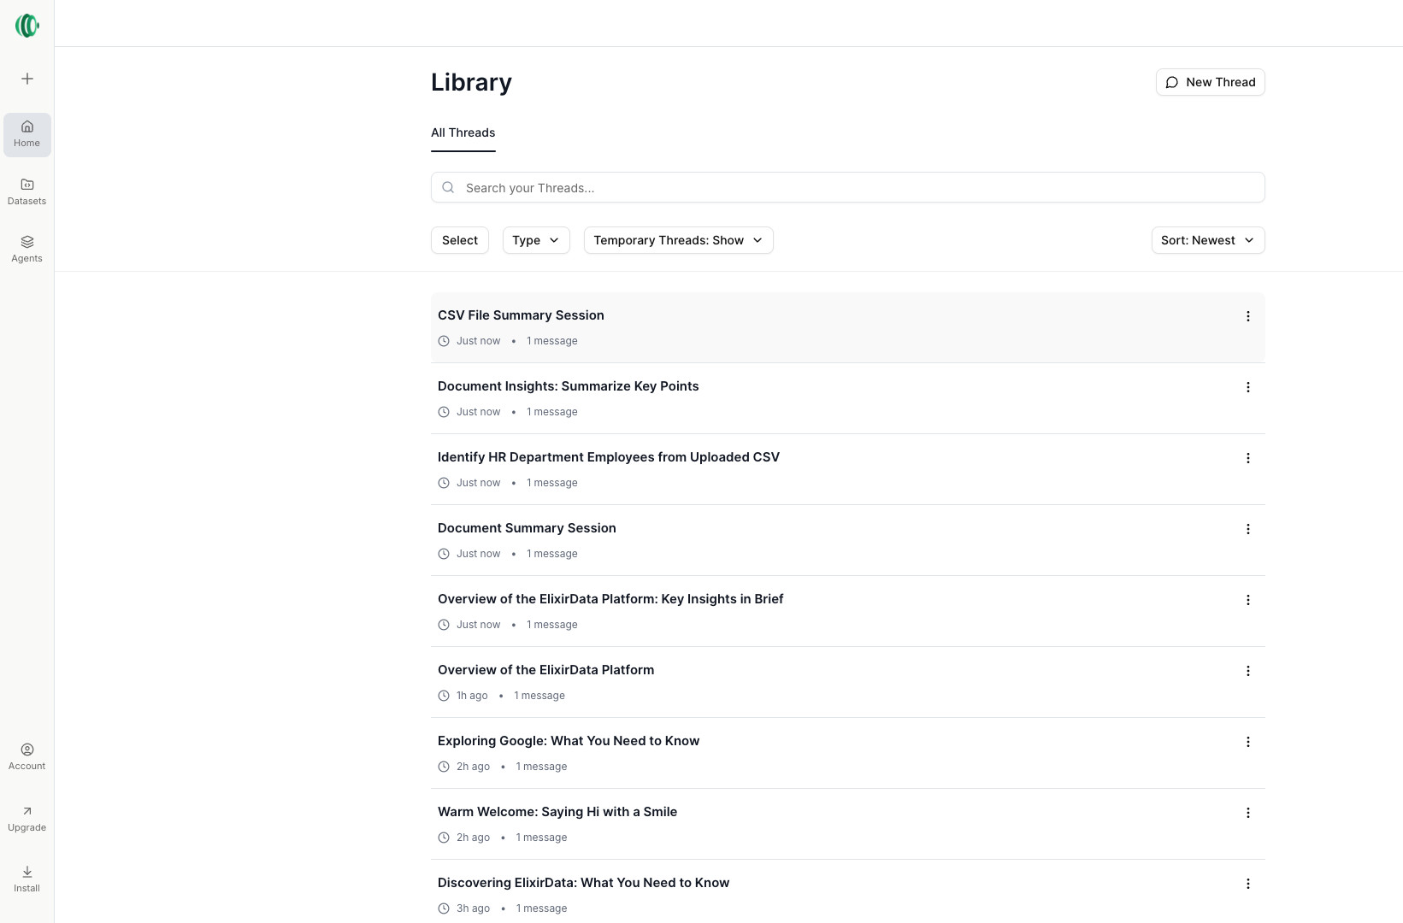Open Account settings
The image size is (1403, 923).
click(27, 756)
